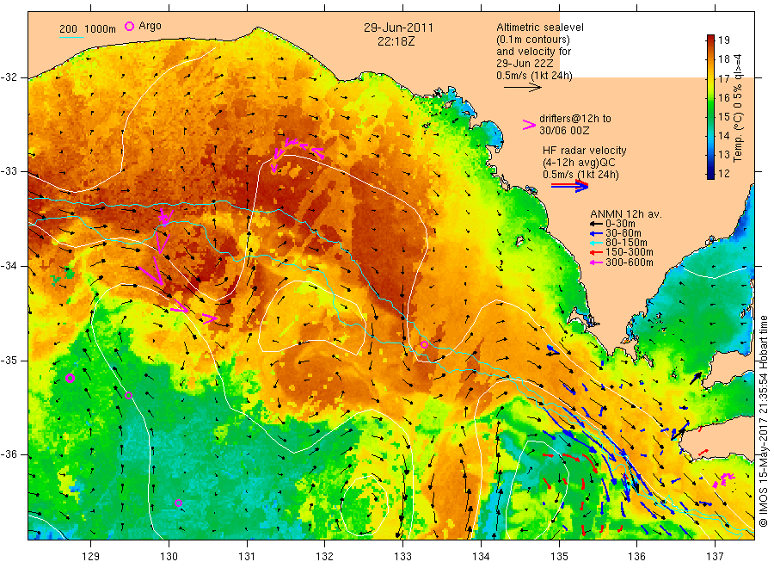Screen dimensions: 774x568
Task: Click the altimetric velocity black scale arrow
Action: tap(523, 88)
